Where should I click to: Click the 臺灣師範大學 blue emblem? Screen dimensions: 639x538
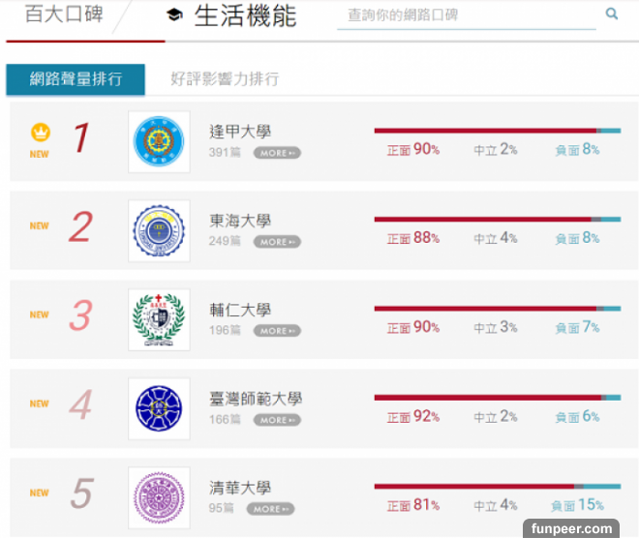tap(159, 408)
